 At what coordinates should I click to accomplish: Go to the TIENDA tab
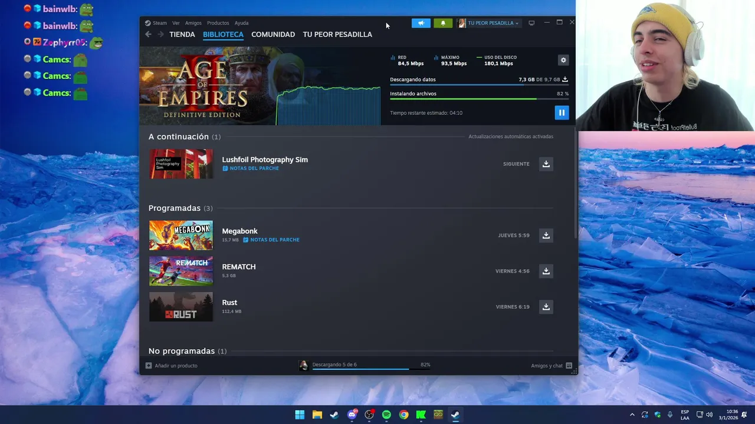[x=182, y=34]
